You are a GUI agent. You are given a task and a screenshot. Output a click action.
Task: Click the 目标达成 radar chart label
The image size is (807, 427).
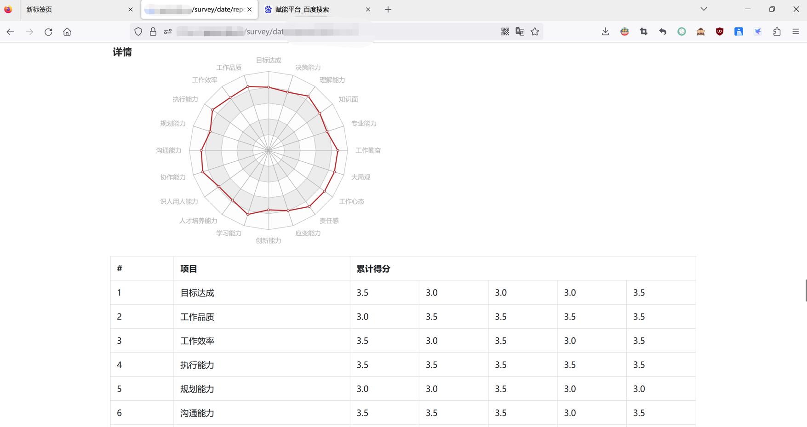[x=269, y=60]
